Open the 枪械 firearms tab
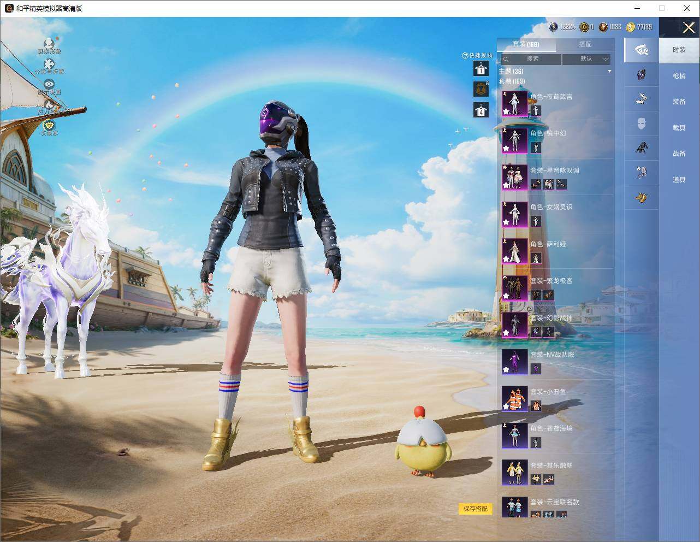 click(x=679, y=76)
